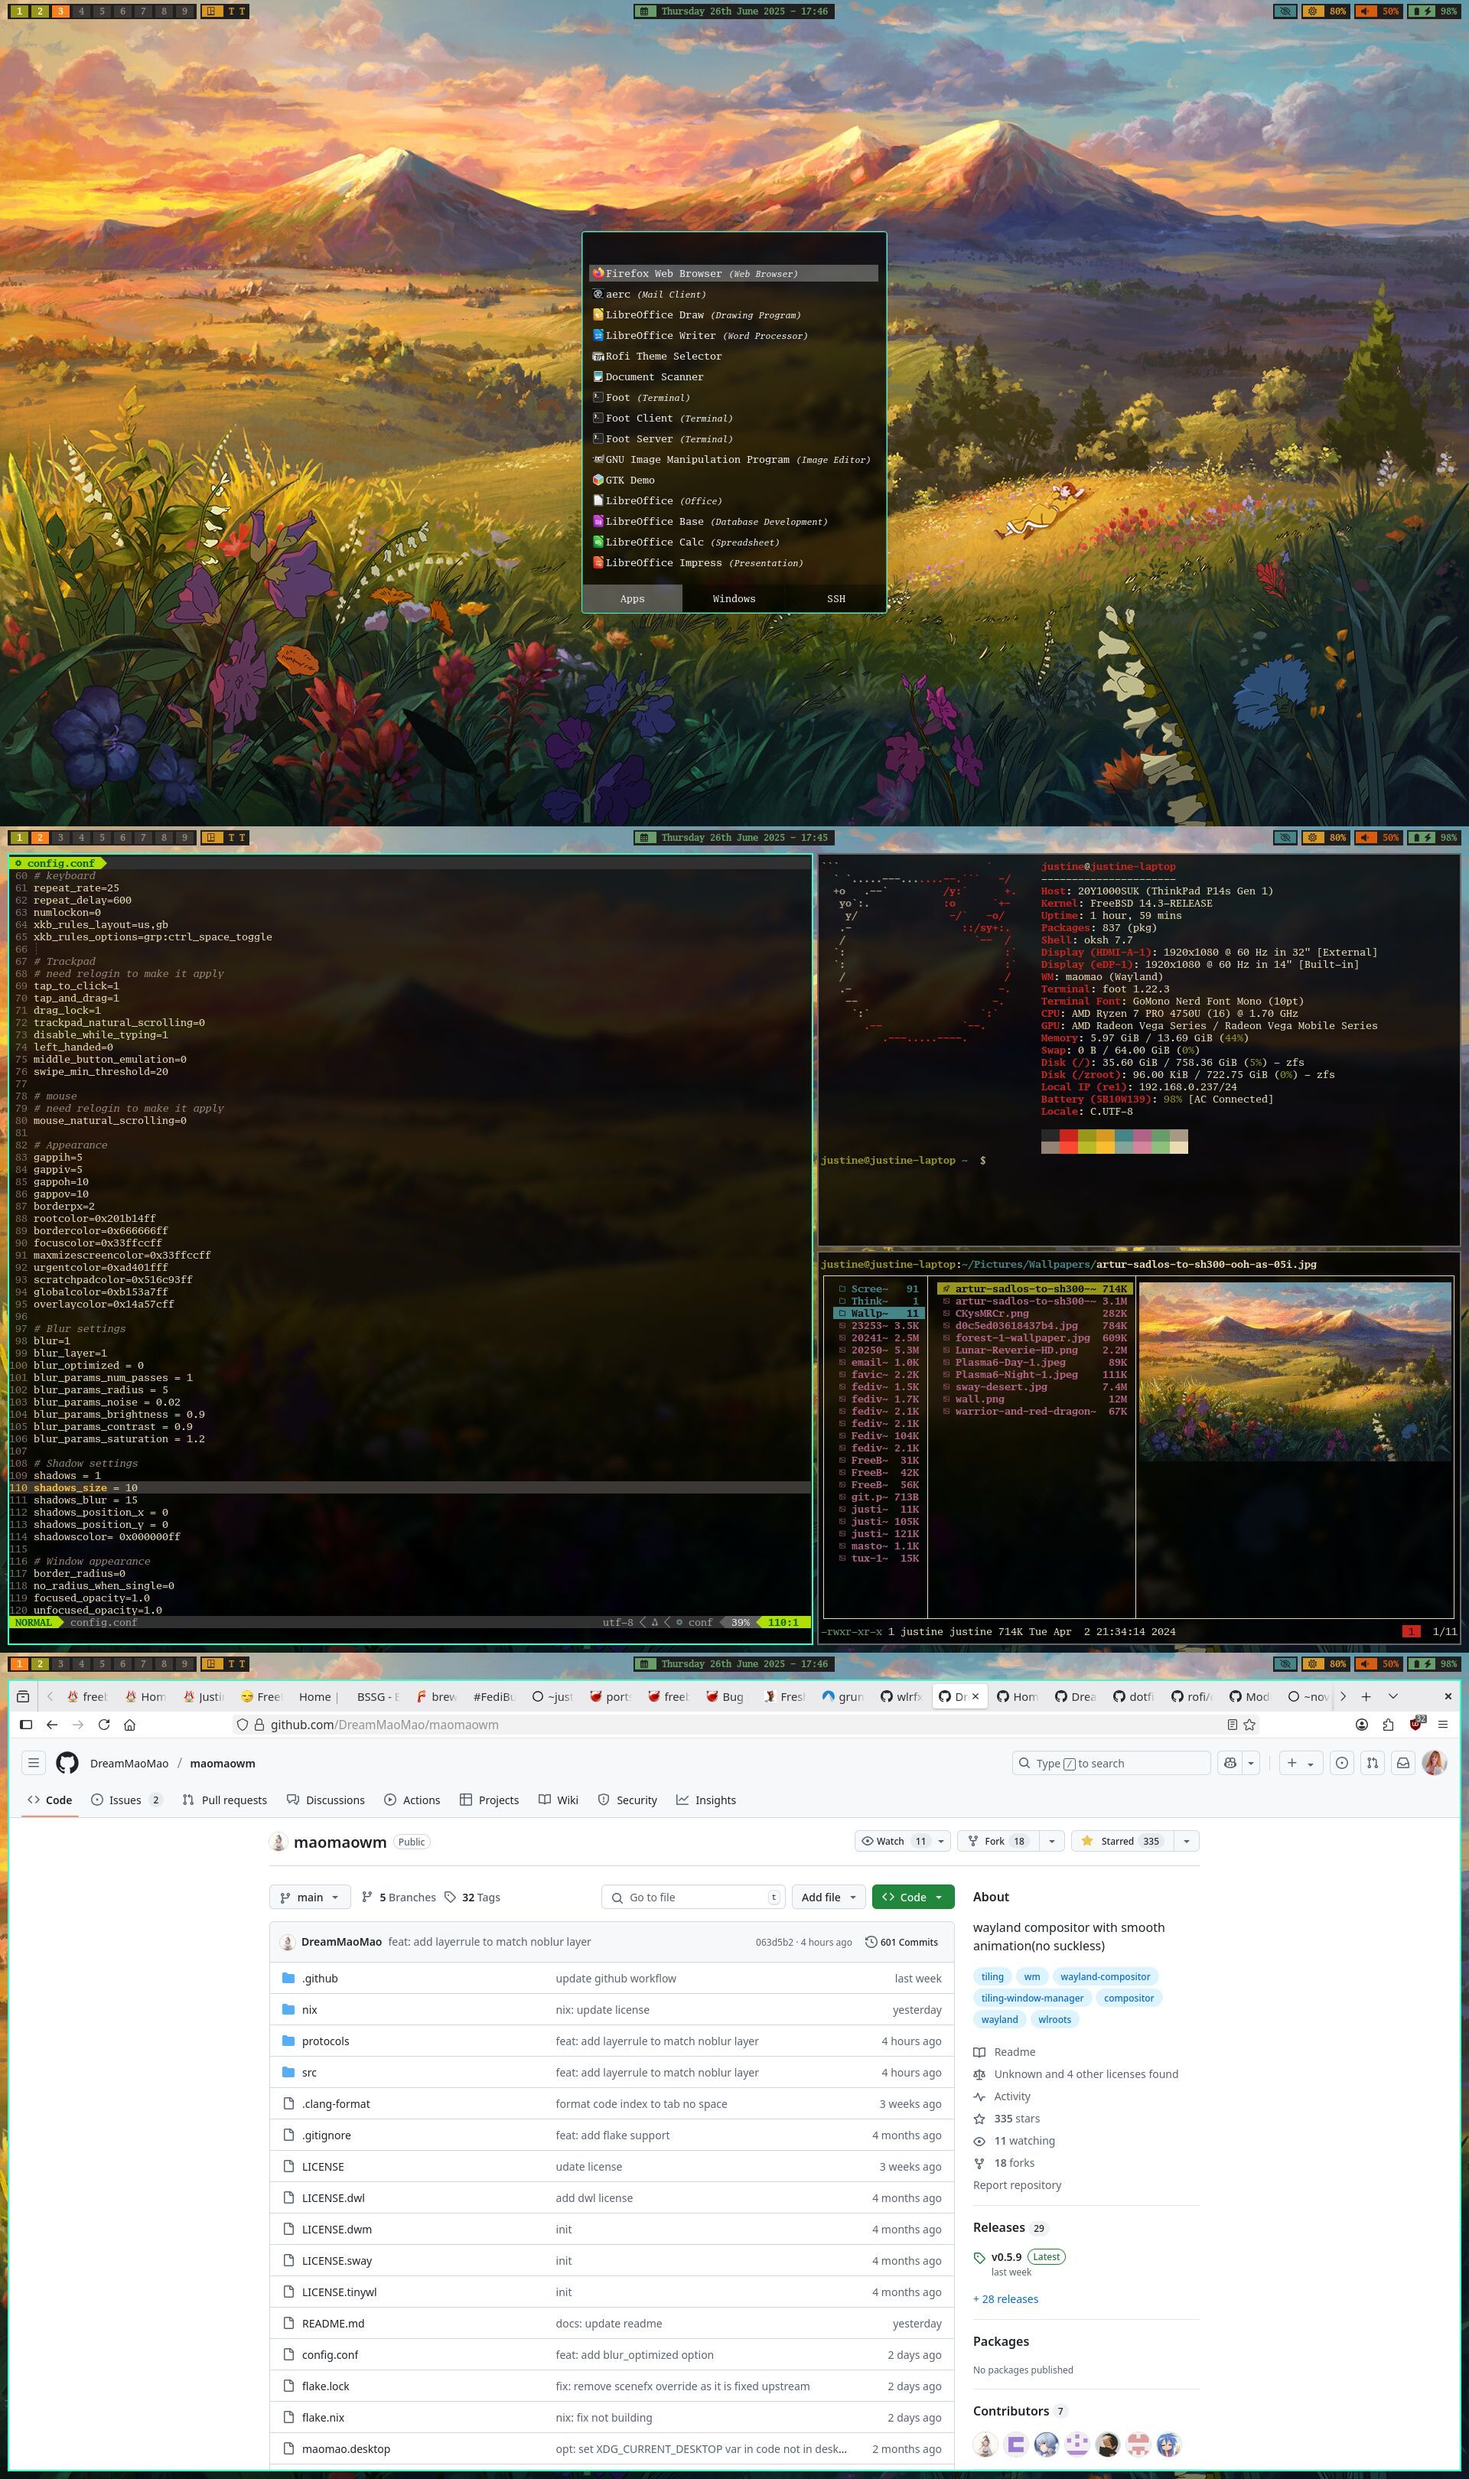Fork the maomaowm repository

tap(998, 1842)
